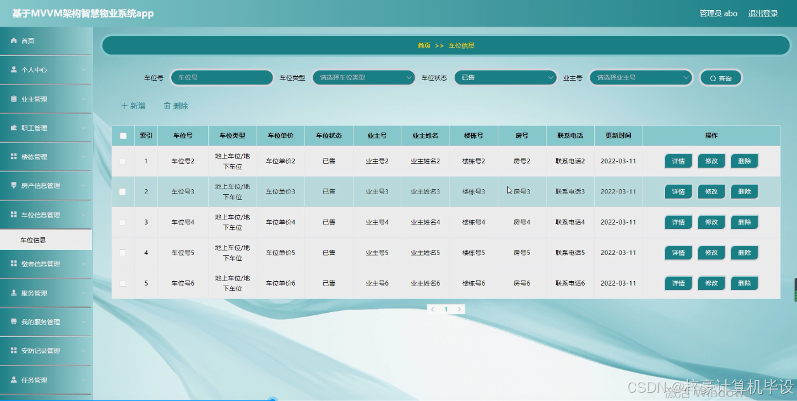Viewport: 797px width, 401px height.
Task: Collapse 车位信息管理 with its chevron
Action: tap(84, 215)
